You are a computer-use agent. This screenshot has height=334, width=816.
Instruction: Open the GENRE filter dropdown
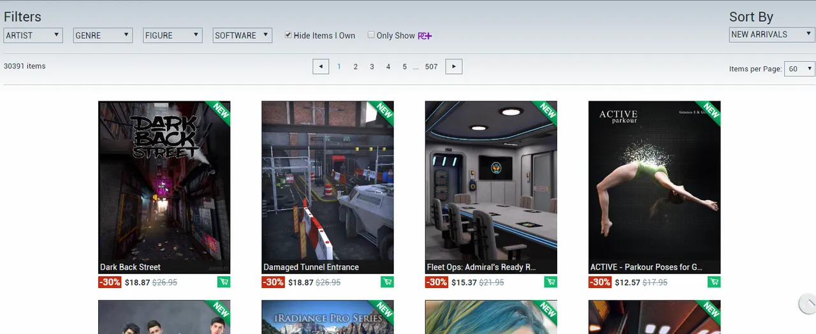coord(103,35)
